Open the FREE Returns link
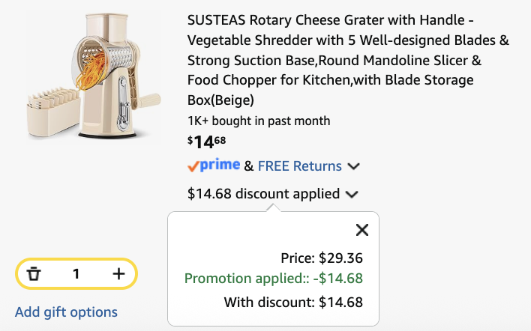The image size is (531, 331). tap(300, 166)
